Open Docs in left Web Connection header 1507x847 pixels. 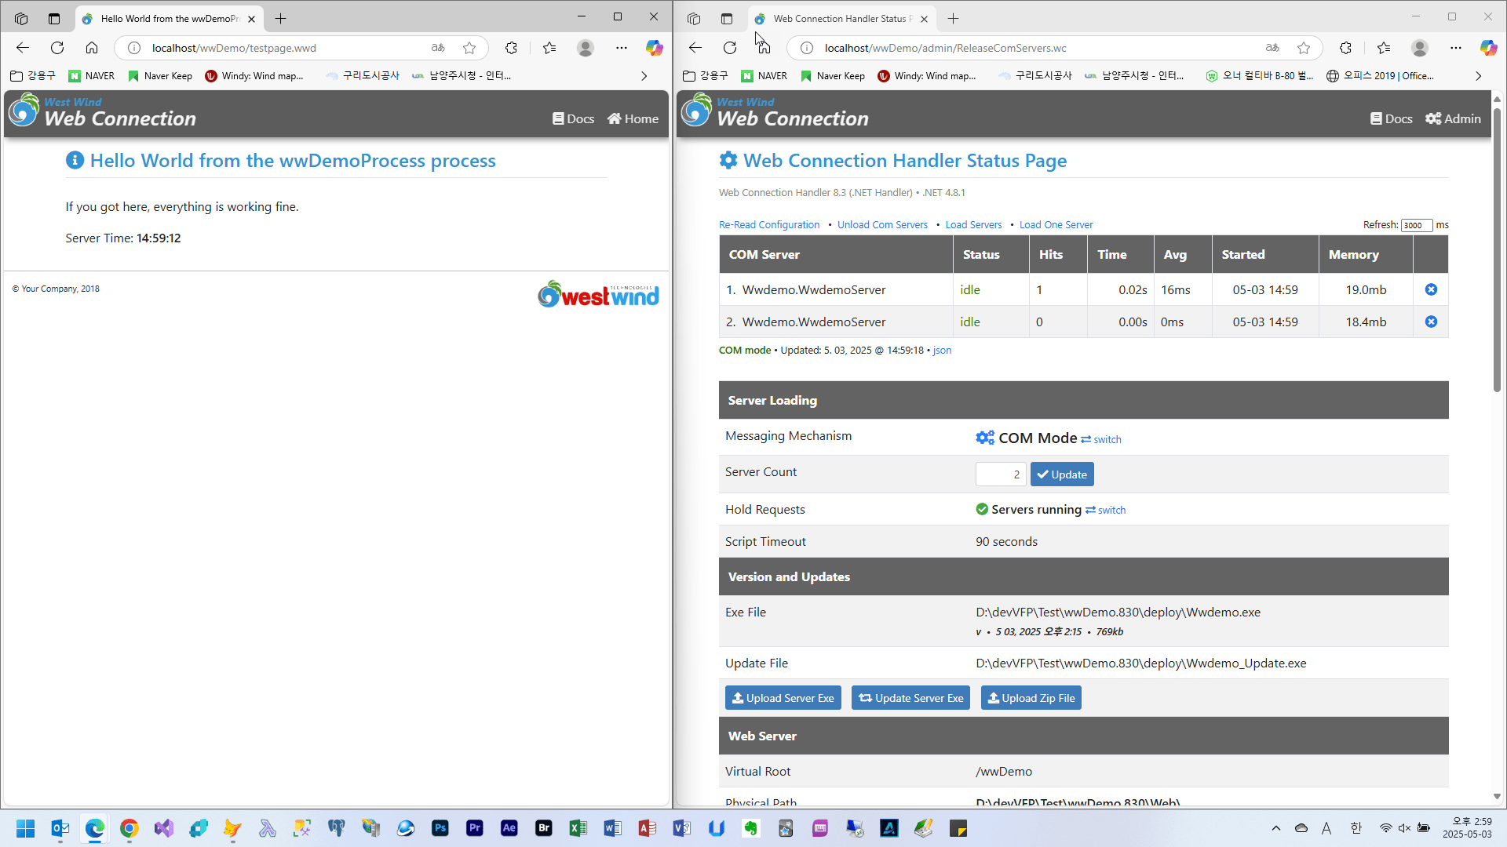573,118
